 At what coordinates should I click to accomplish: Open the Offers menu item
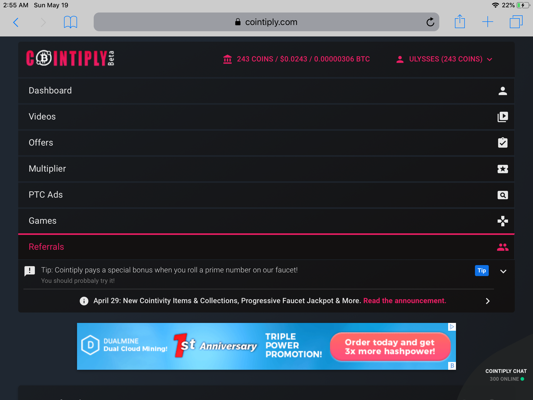click(266, 143)
